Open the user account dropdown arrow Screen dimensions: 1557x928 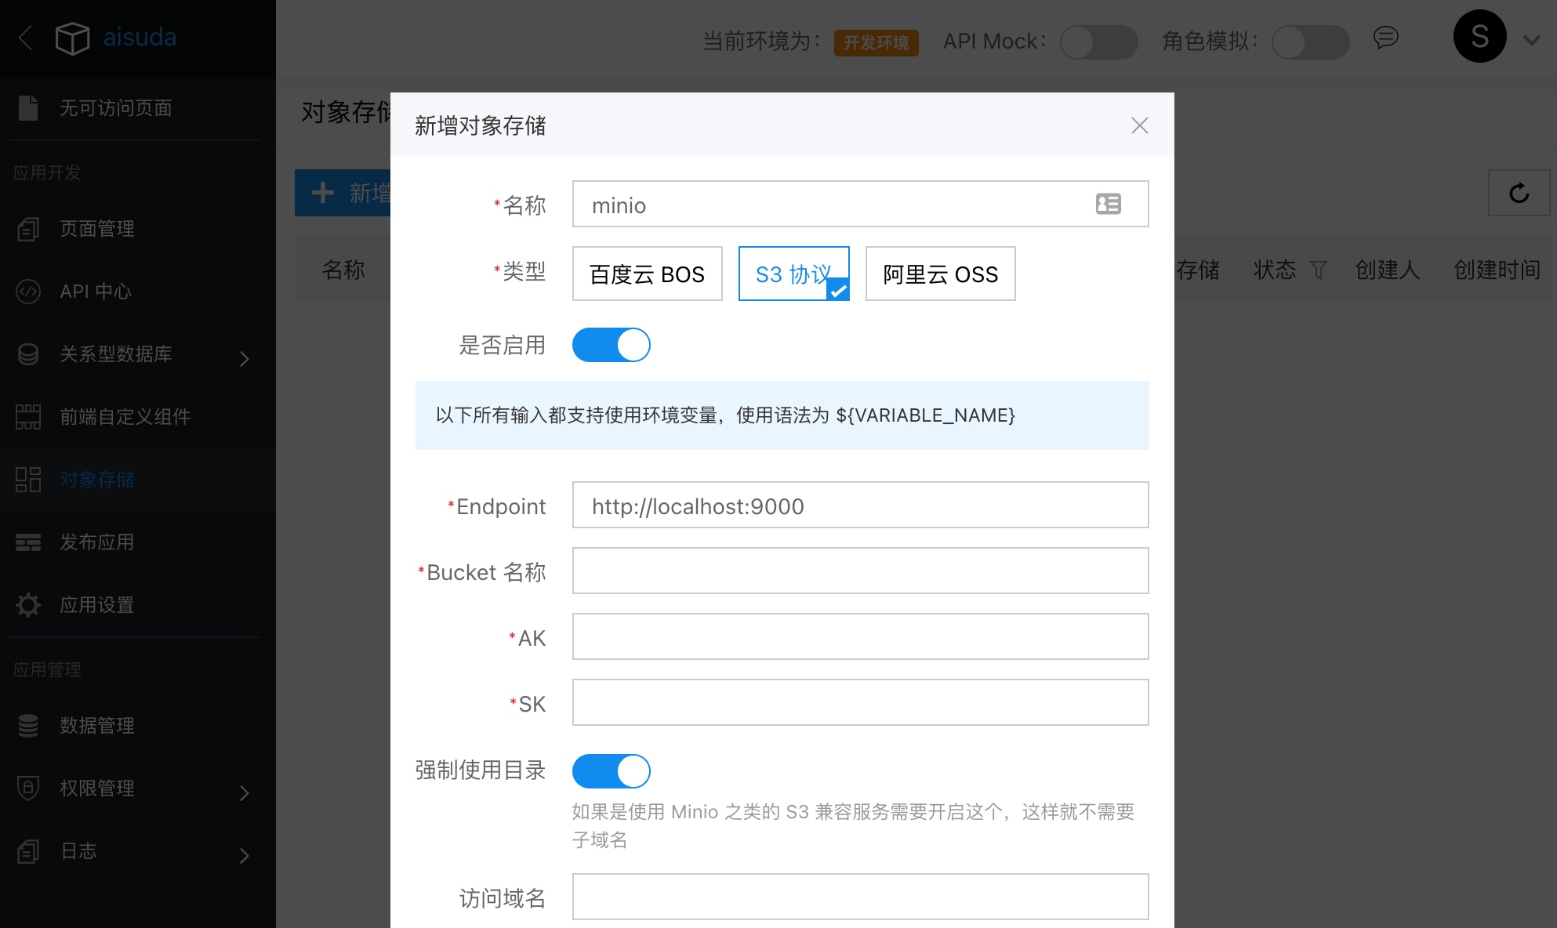1531,40
